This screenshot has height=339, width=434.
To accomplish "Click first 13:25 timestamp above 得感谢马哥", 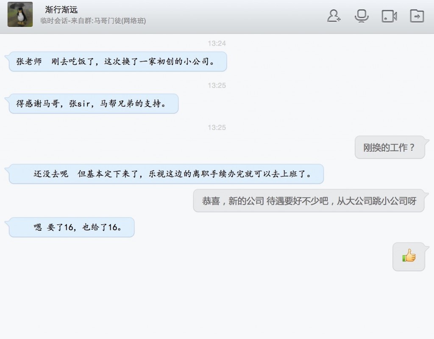I will click(x=217, y=85).
